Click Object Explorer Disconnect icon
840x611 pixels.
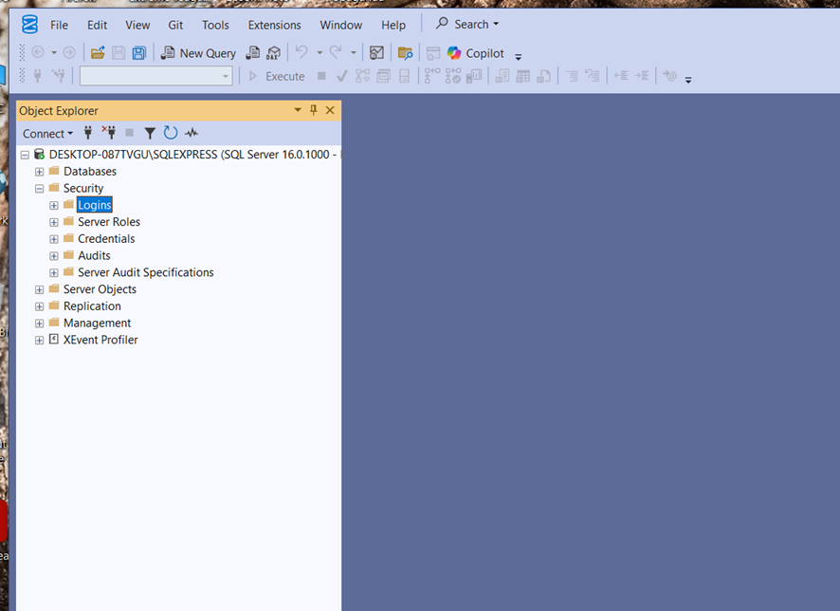pyautogui.click(x=109, y=133)
